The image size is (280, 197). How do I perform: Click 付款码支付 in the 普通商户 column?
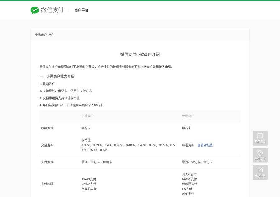click(x=189, y=184)
